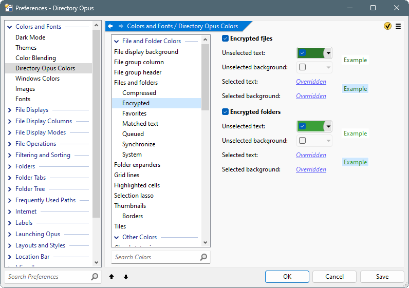Viewport: 409px width, 288px height.
Task: Click the magnifier in Search Preferences
Action: pyautogui.click(x=95, y=277)
